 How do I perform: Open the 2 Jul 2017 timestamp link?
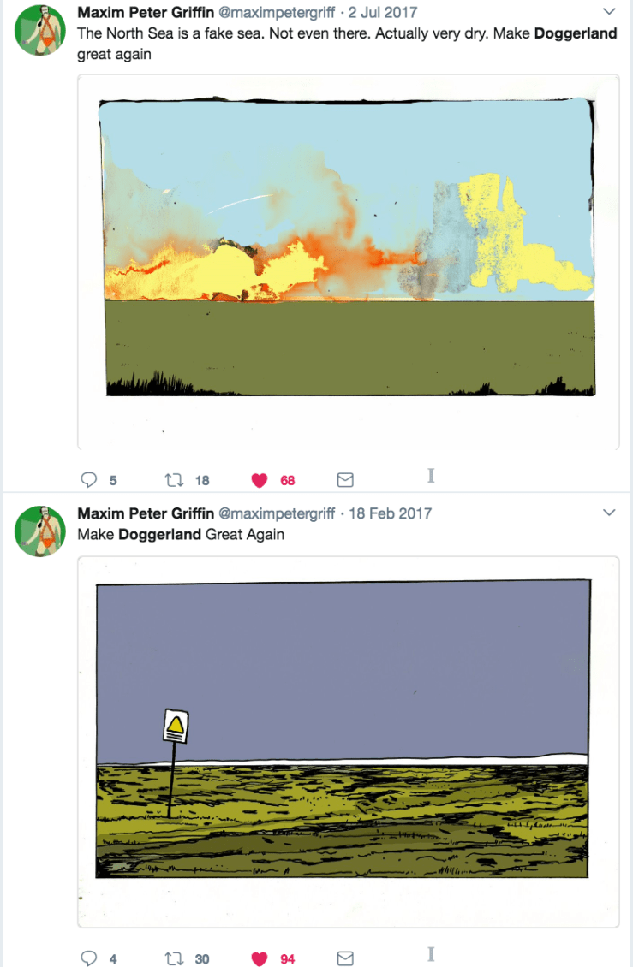click(381, 12)
